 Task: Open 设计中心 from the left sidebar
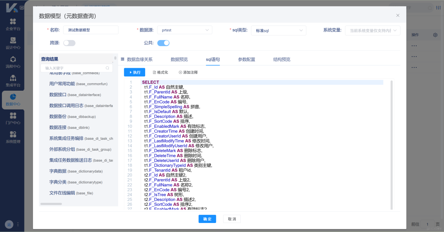12,42
